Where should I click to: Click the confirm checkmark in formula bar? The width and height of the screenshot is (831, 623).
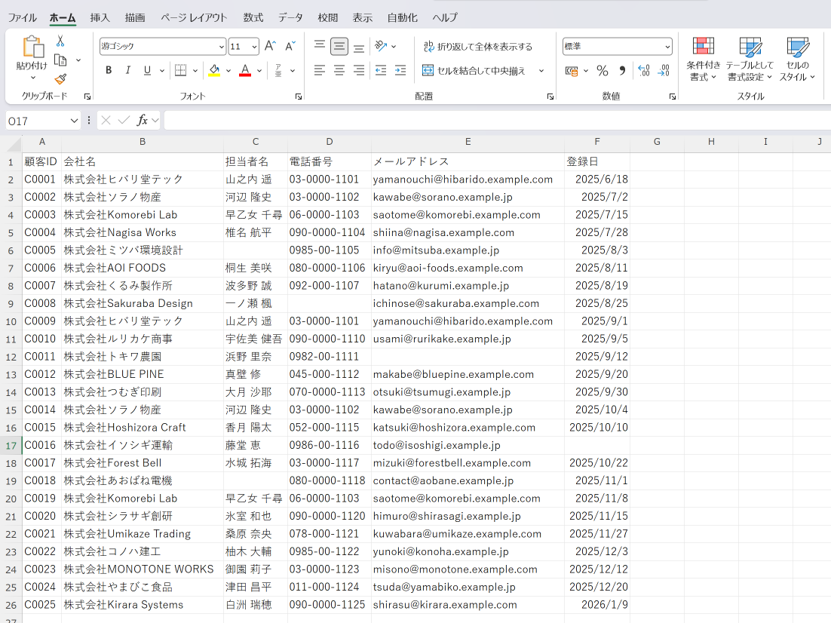[124, 121]
